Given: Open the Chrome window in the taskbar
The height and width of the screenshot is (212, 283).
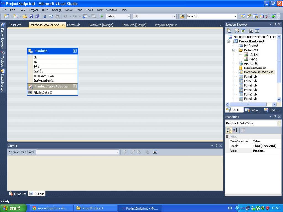Looking at the screenshot, I should pyautogui.click(x=51, y=208).
